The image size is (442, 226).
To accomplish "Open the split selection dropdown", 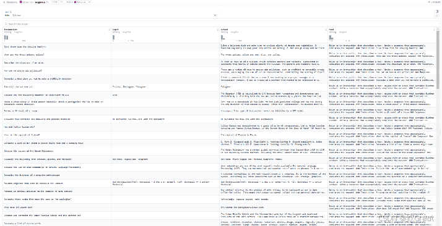I will tap(111, 14).
